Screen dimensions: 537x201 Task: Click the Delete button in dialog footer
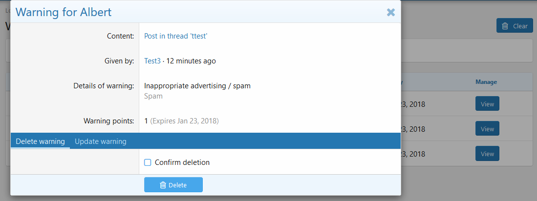tap(173, 185)
